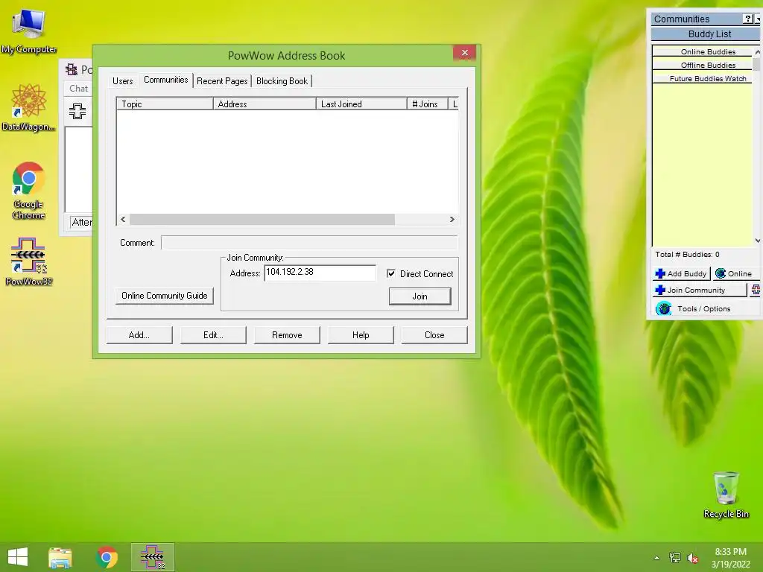This screenshot has width=763, height=572.
Task: Click the Online globe status button
Action: [x=735, y=273]
